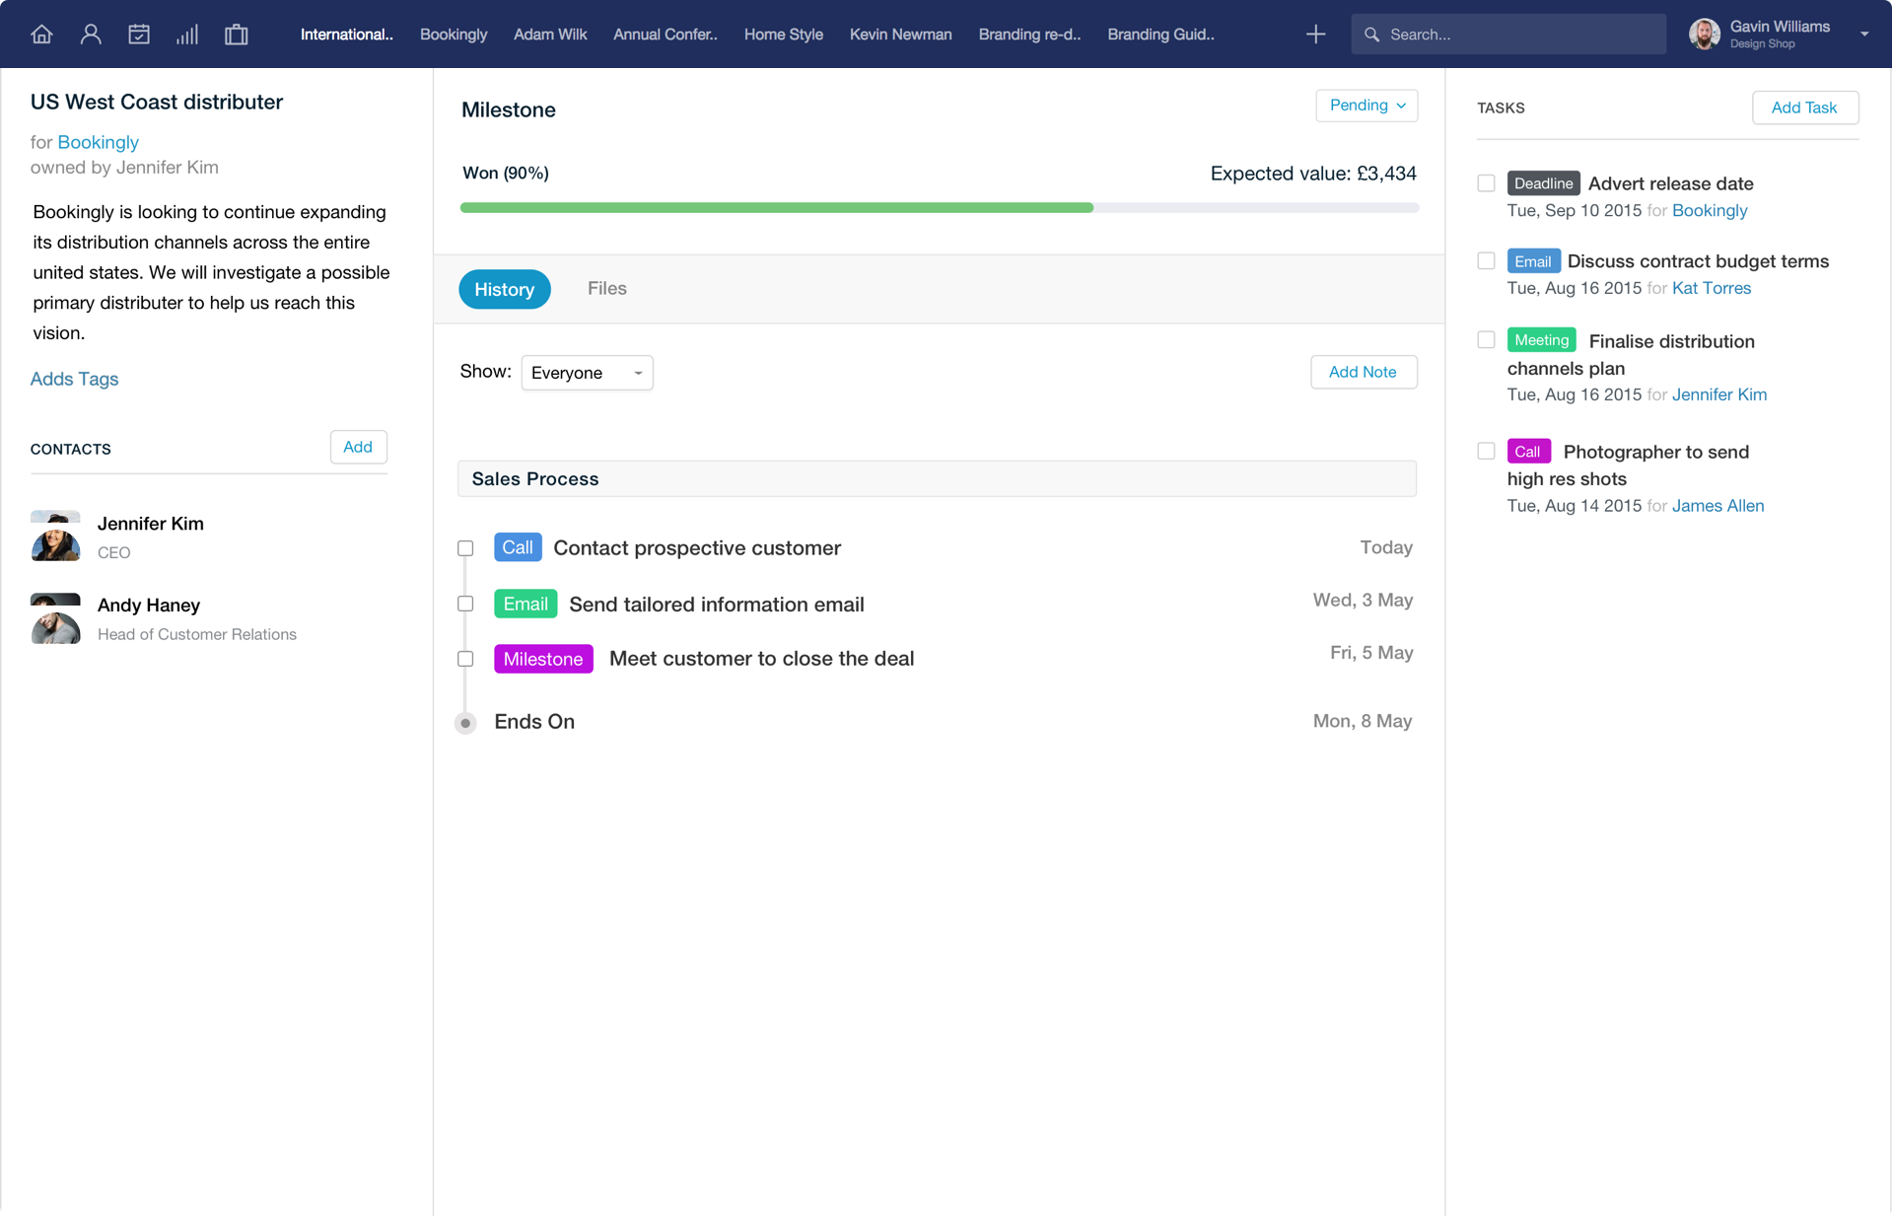The height and width of the screenshot is (1216, 1893).
Task: Expand the Pending status dropdown
Action: pyautogui.click(x=1367, y=106)
